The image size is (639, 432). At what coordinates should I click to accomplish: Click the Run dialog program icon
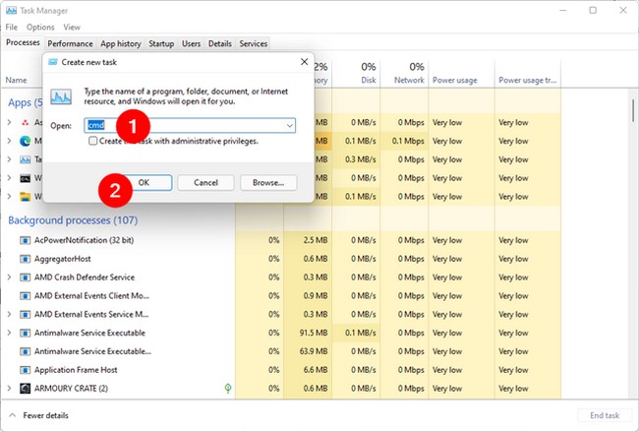tap(61, 97)
